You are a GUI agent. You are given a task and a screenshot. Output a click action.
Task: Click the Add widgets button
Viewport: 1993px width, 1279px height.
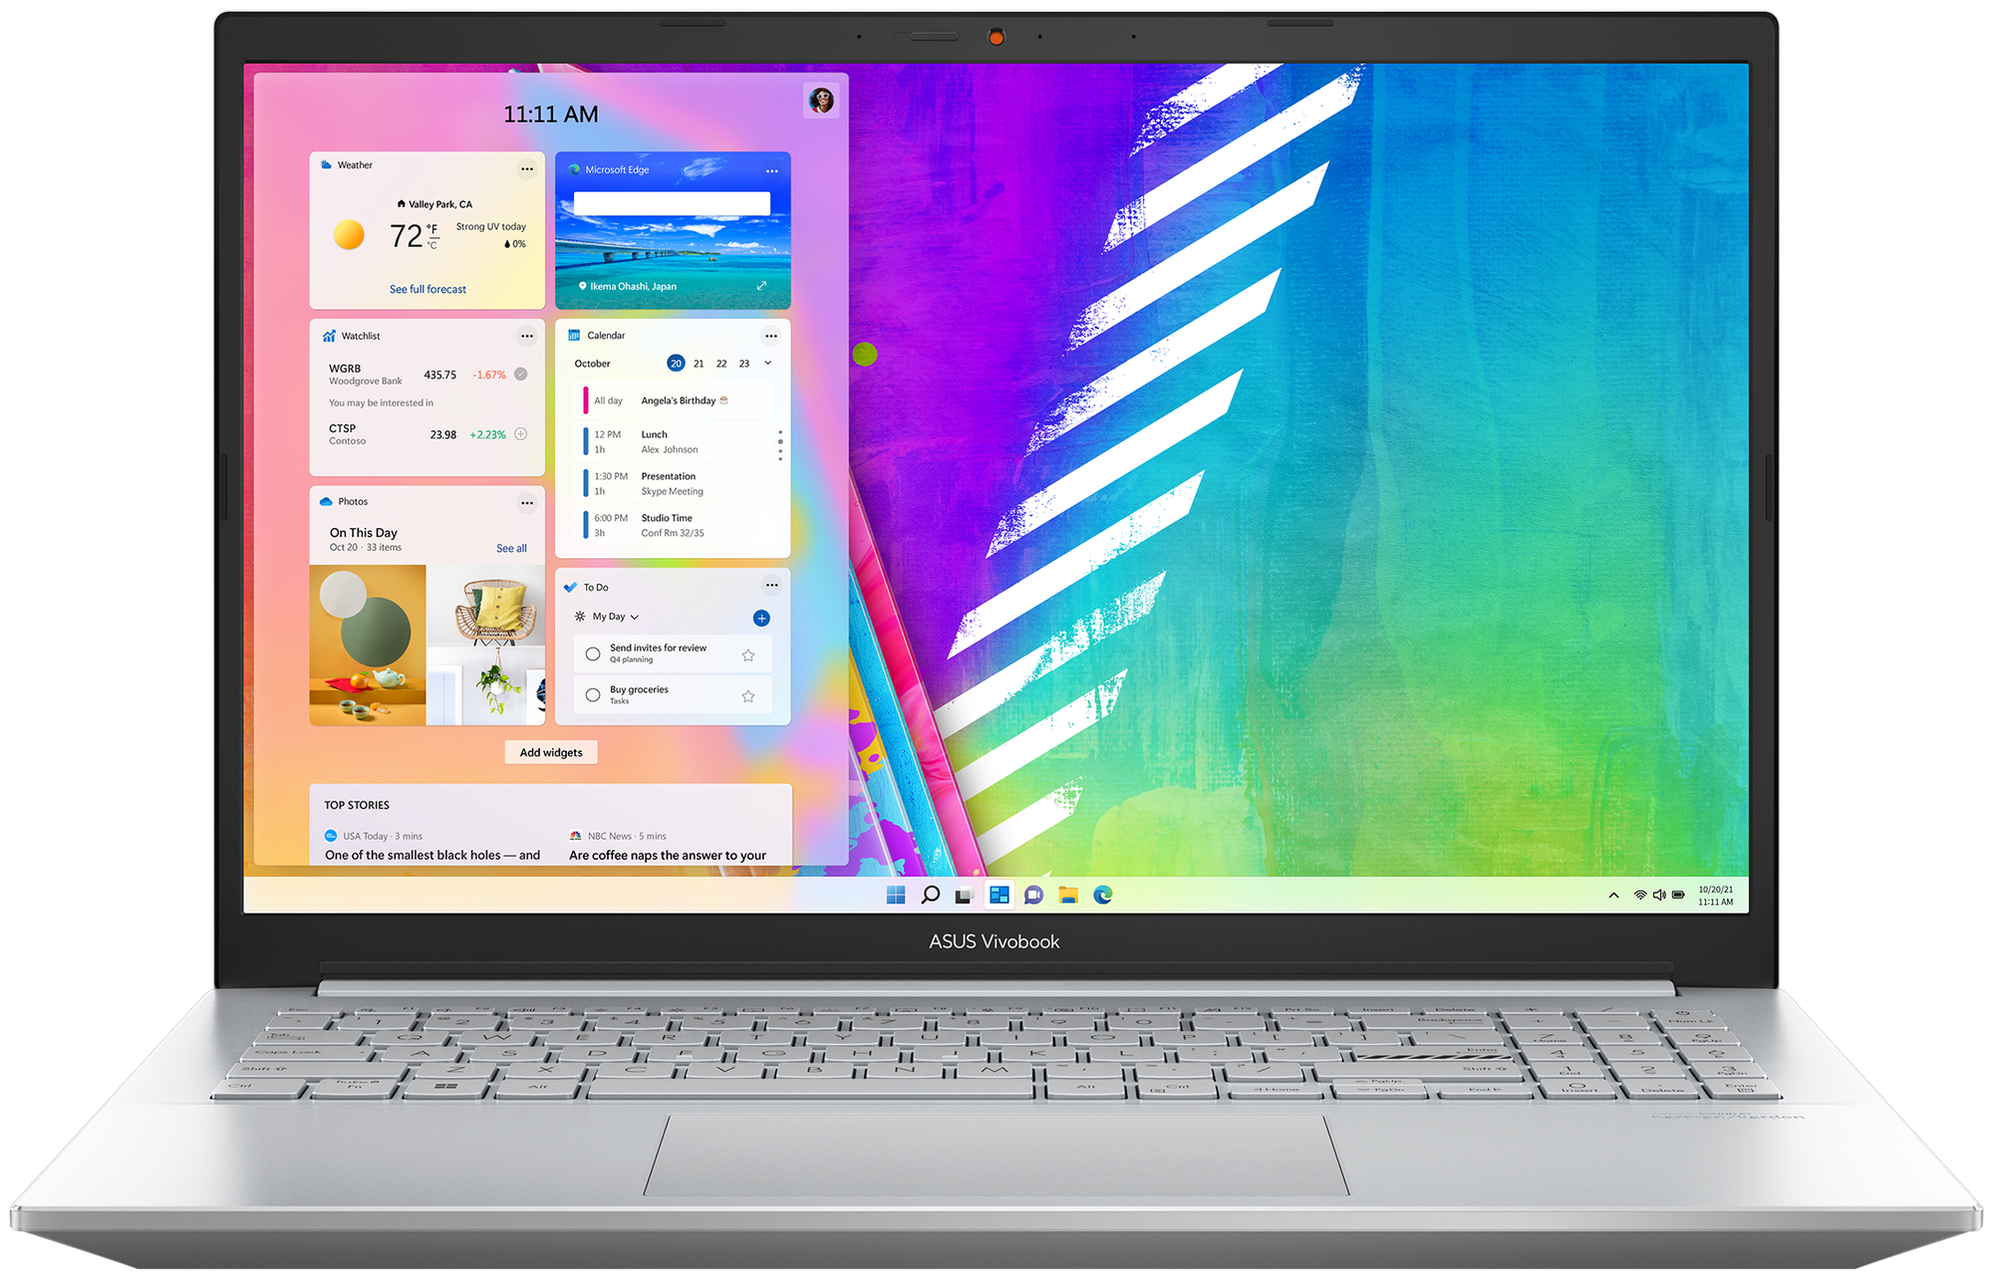pyautogui.click(x=550, y=750)
